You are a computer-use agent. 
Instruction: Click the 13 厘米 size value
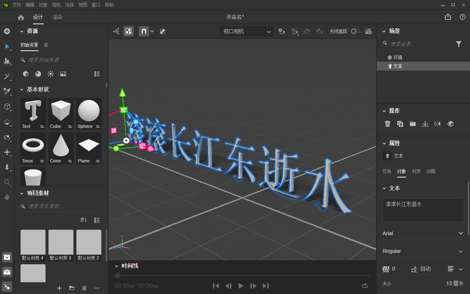pyautogui.click(x=455, y=284)
